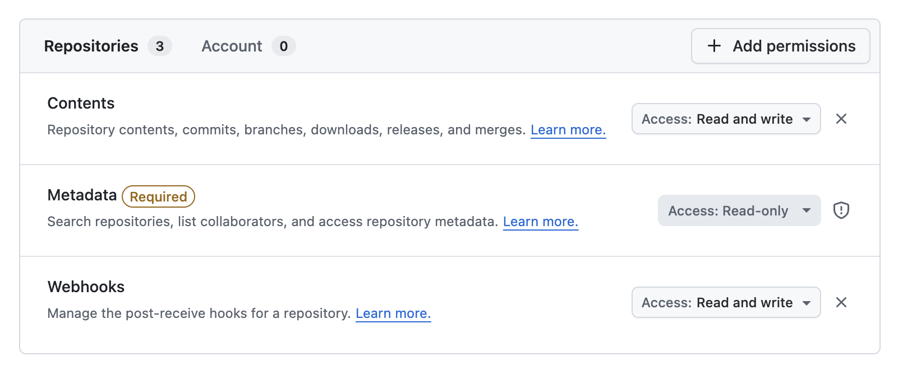Switch to the Repositories tab

tap(108, 46)
